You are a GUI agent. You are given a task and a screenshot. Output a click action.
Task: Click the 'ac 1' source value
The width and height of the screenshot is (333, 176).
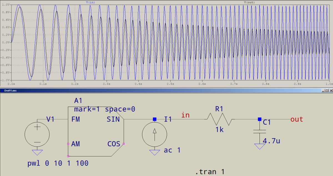click(172, 150)
